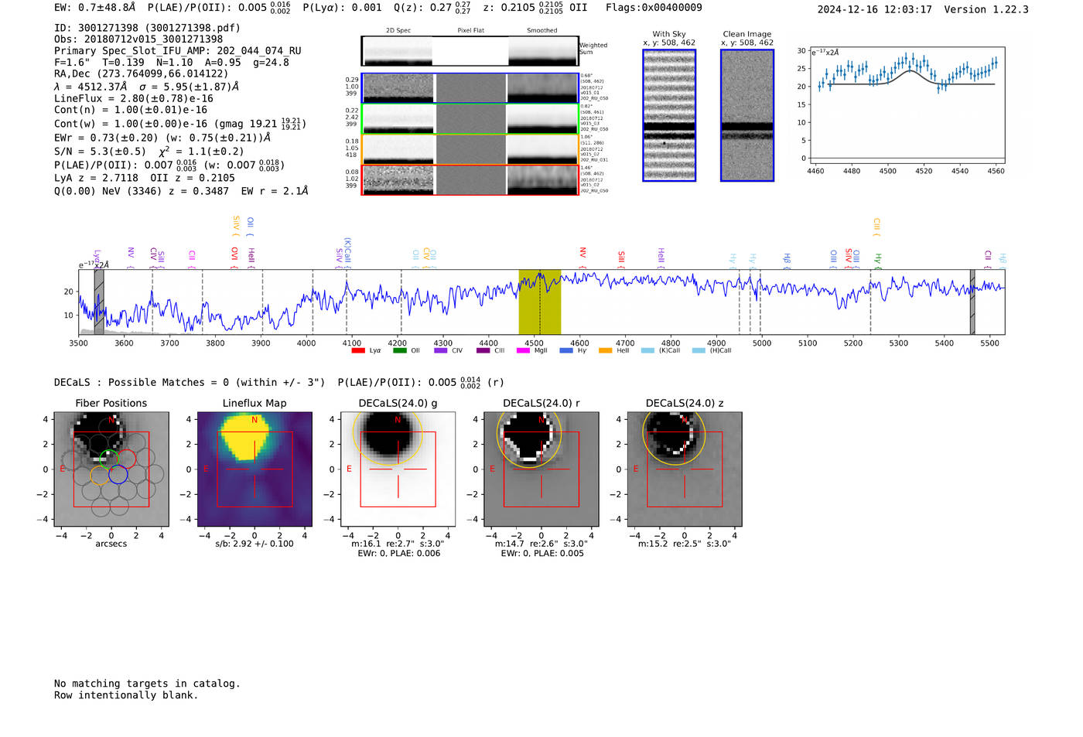This screenshot has height=737, width=1083.
Task: Select the orange-bordered fiber spectrum row
Action: click(470, 149)
